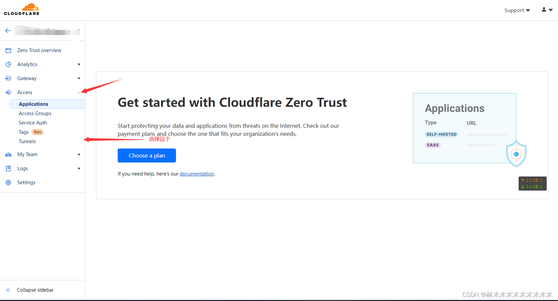Open the documentation link

(197, 174)
